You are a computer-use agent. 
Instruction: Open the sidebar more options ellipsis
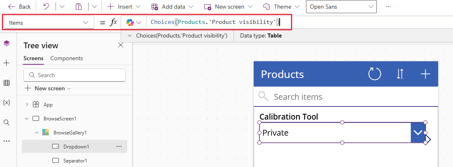[6, 141]
